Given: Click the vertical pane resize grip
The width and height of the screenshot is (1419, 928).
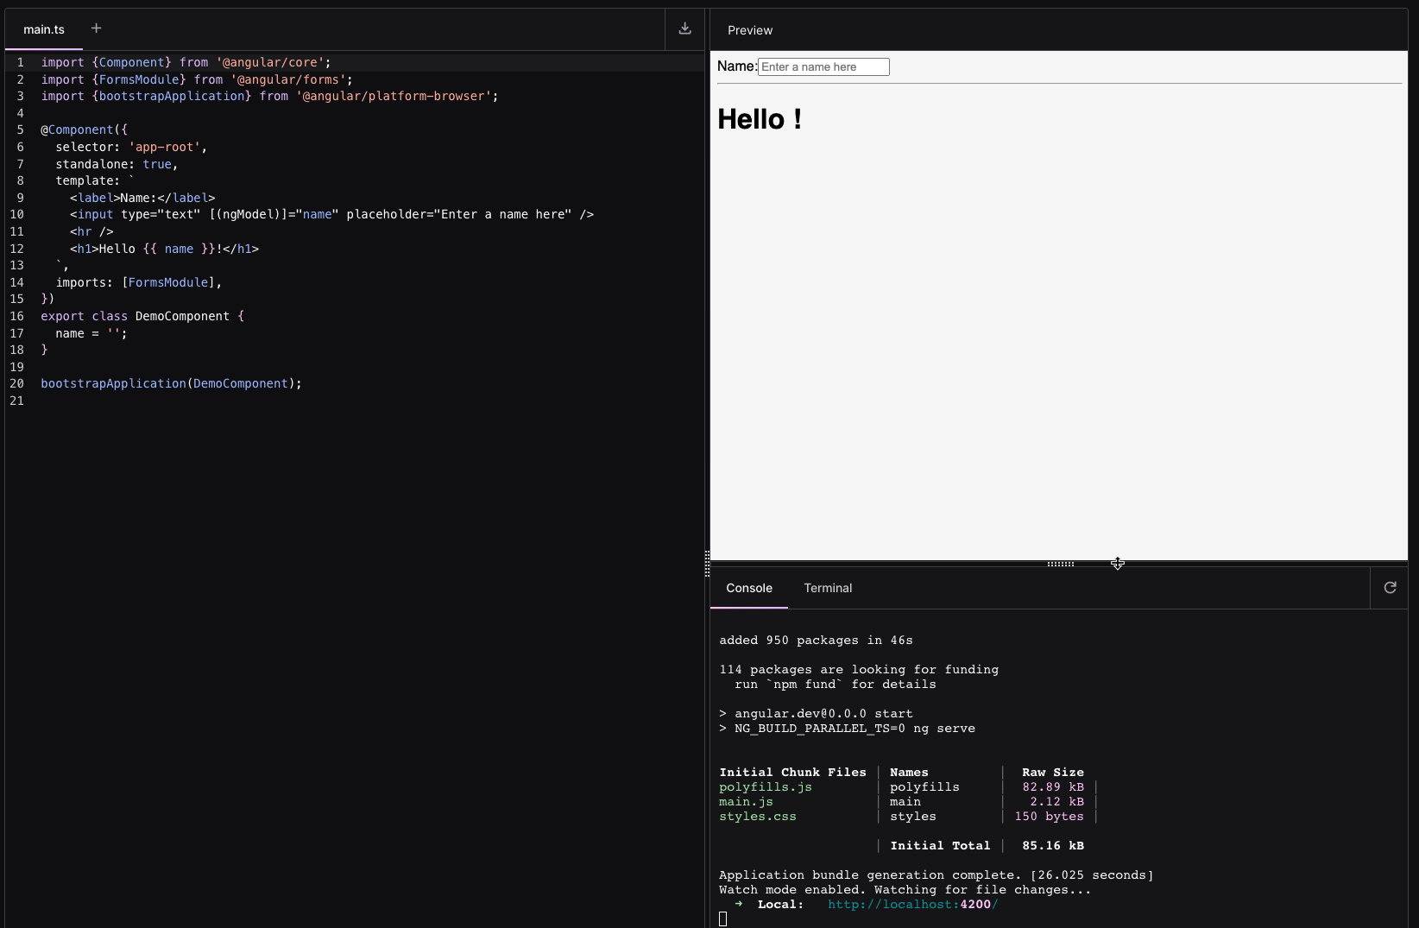Looking at the screenshot, I should point(707,565).
